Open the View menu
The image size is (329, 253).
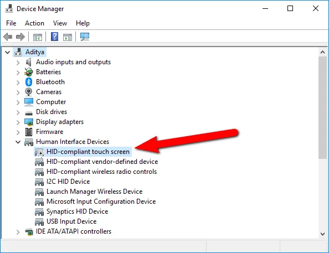(60, 23)
